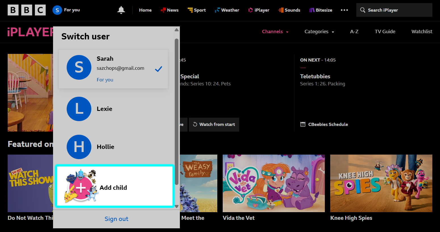Viewport: 440px width, 232px height.
Task: Click the pink plus Add child icon
Action: tap(81, 187)
